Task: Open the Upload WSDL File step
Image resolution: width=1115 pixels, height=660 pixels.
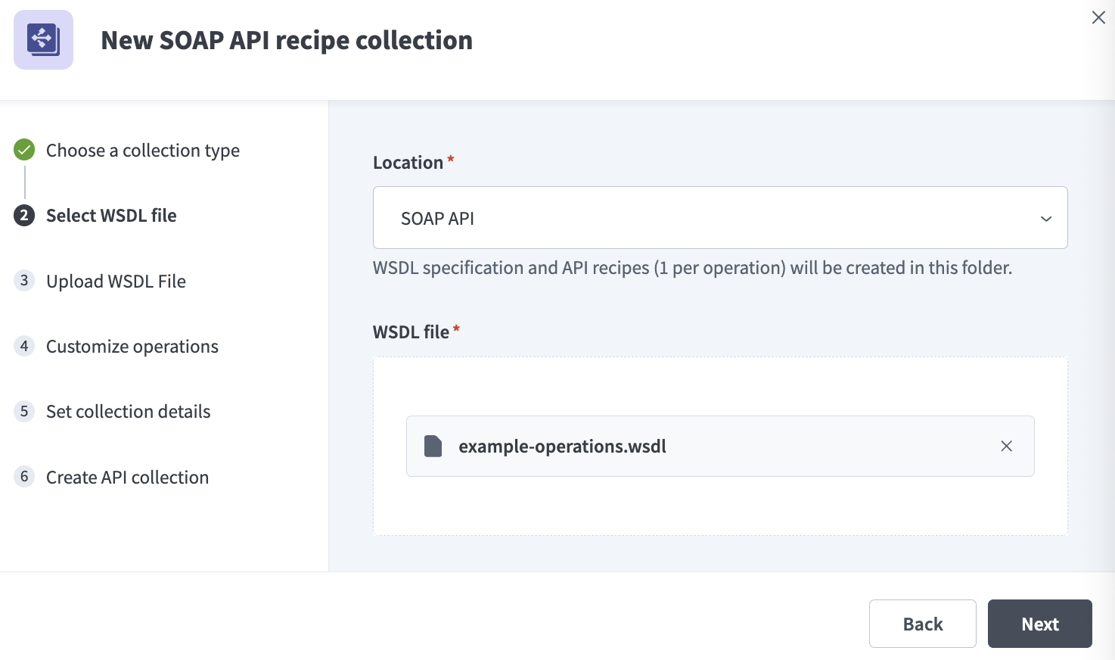Action: pos(116,281)
